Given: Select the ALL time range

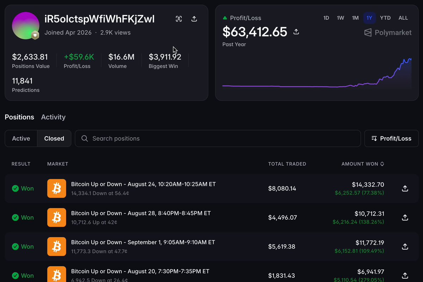Looking at the screenshot, I should tap(403, 18).
